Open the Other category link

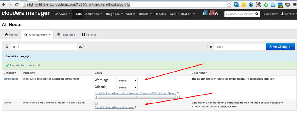(7, 103)
